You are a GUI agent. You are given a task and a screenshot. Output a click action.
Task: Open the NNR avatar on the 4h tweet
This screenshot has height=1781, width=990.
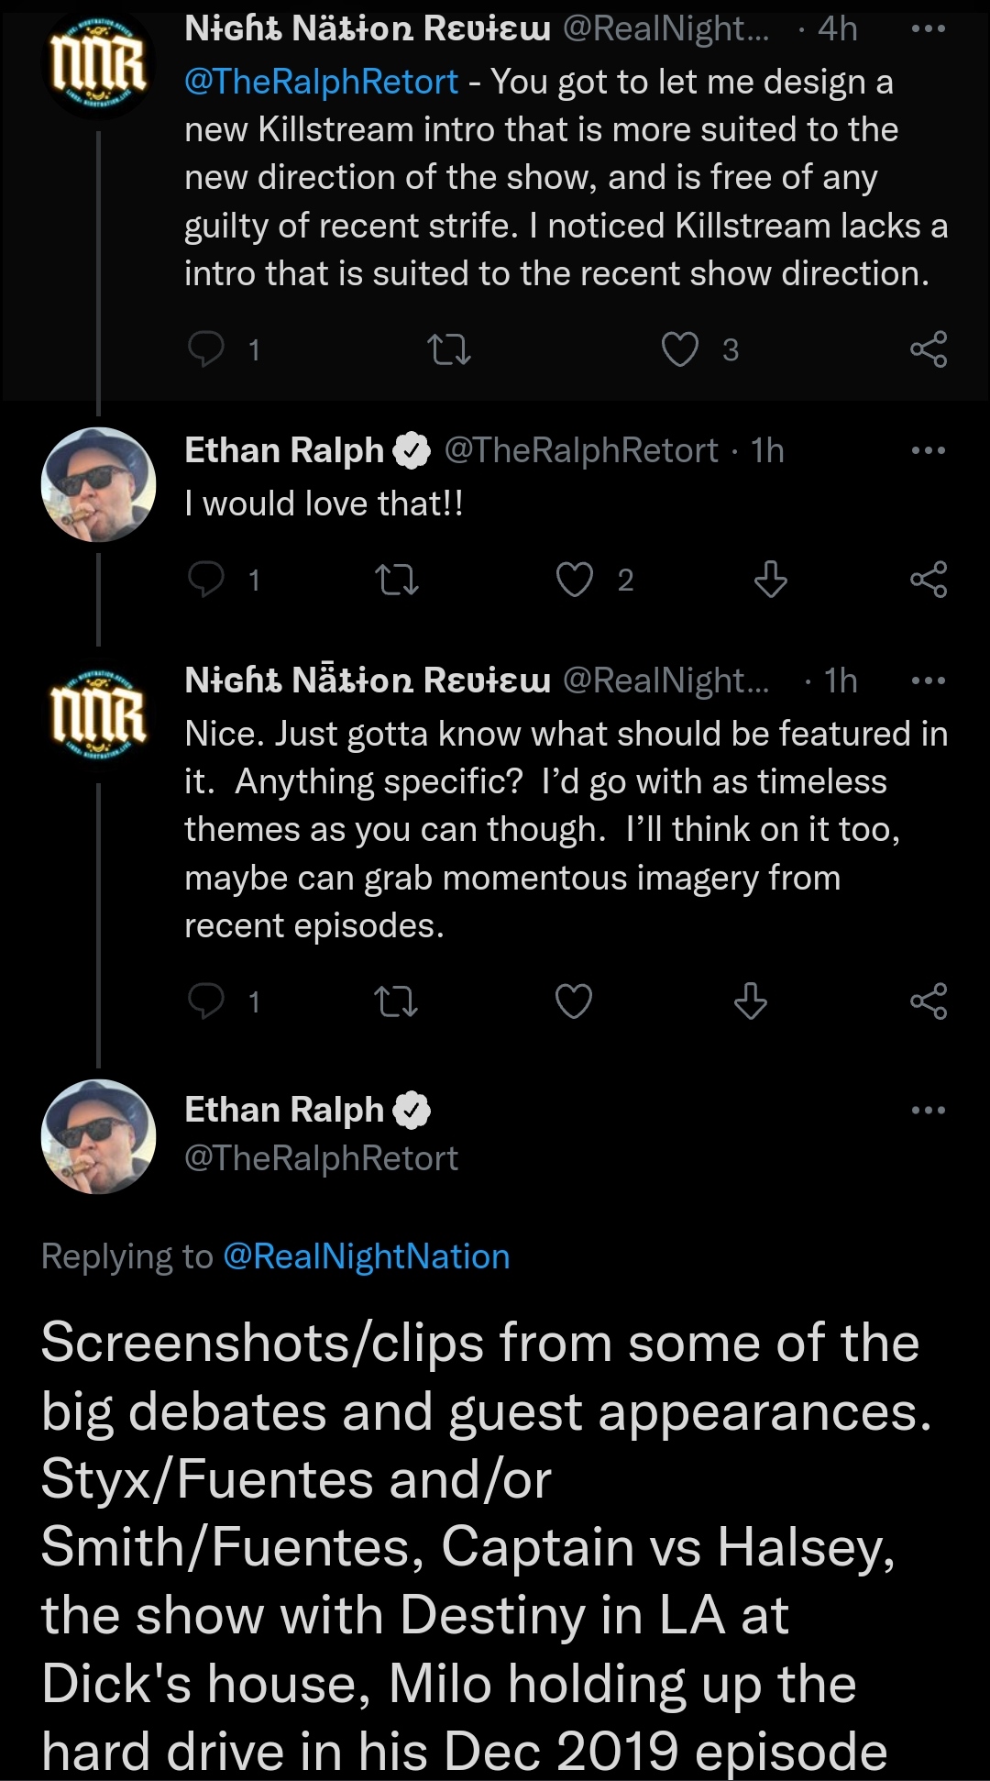coord(98,62)
